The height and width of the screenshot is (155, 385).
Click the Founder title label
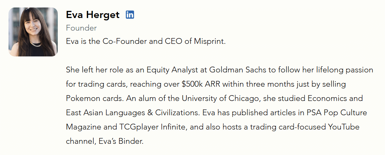(81, 28)
